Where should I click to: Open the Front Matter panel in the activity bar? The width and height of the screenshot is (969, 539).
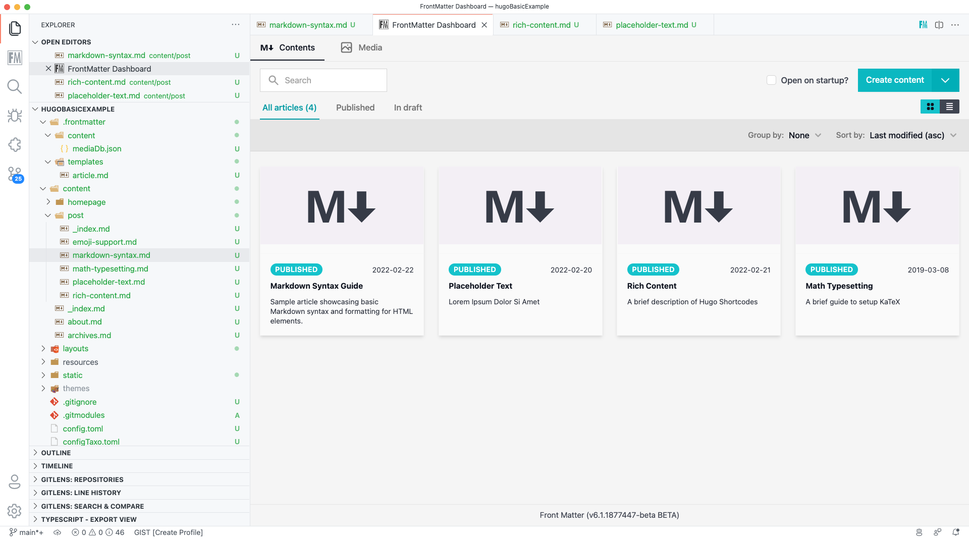pyautogui.click(x=15, y=58)
